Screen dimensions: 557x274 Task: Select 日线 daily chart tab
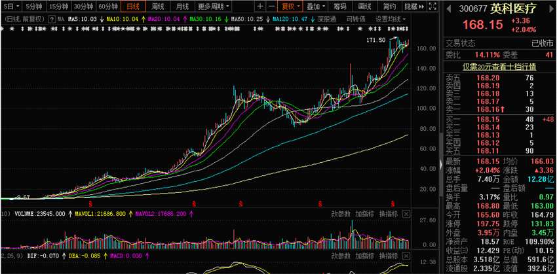pos(133,6)
